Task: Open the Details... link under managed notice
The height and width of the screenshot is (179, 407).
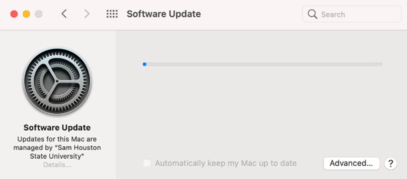Action: (57, 165)
